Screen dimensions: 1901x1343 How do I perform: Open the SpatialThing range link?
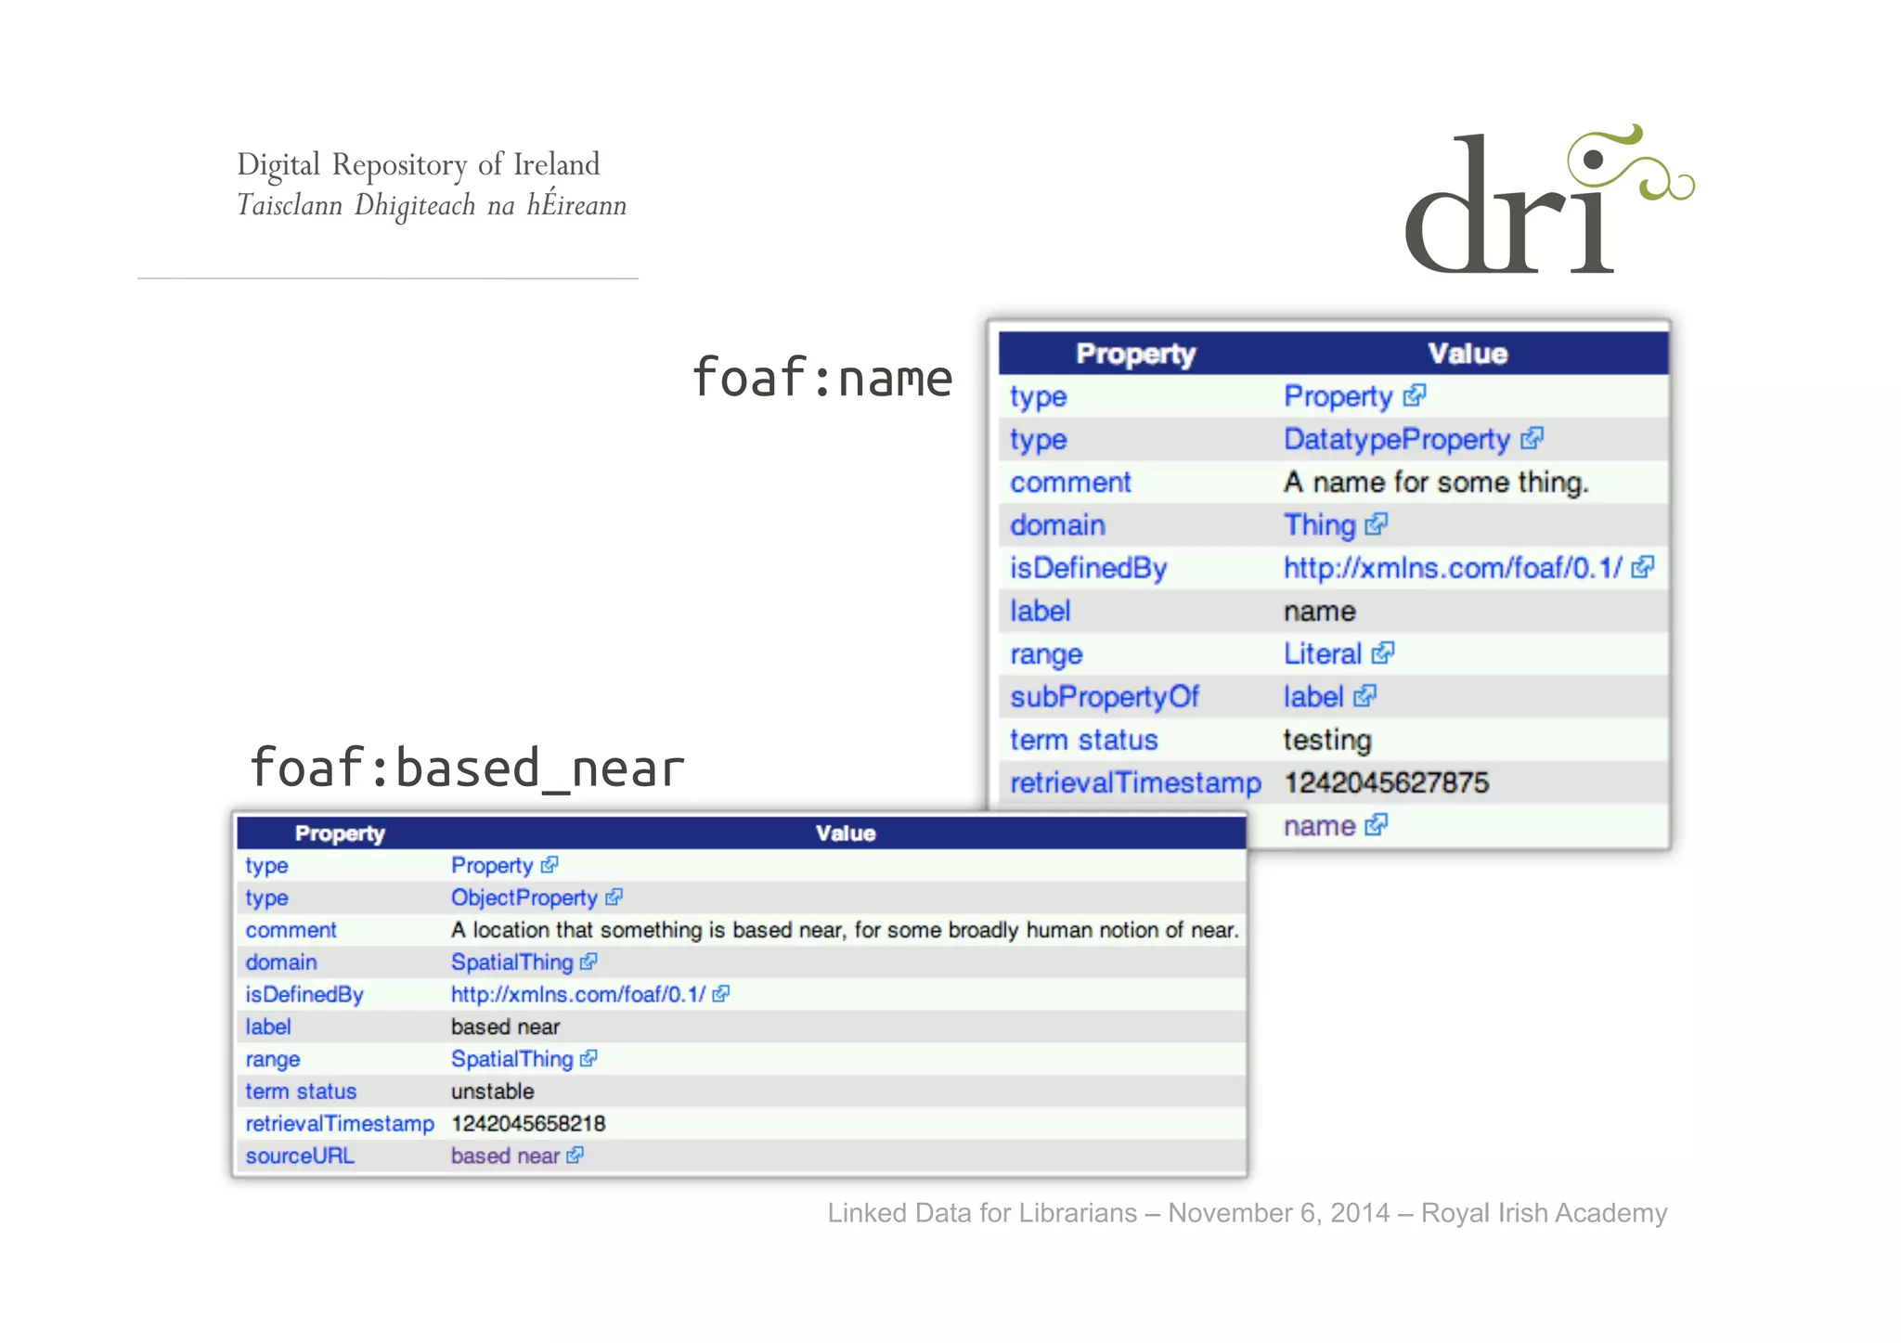tap(512, 1059)
